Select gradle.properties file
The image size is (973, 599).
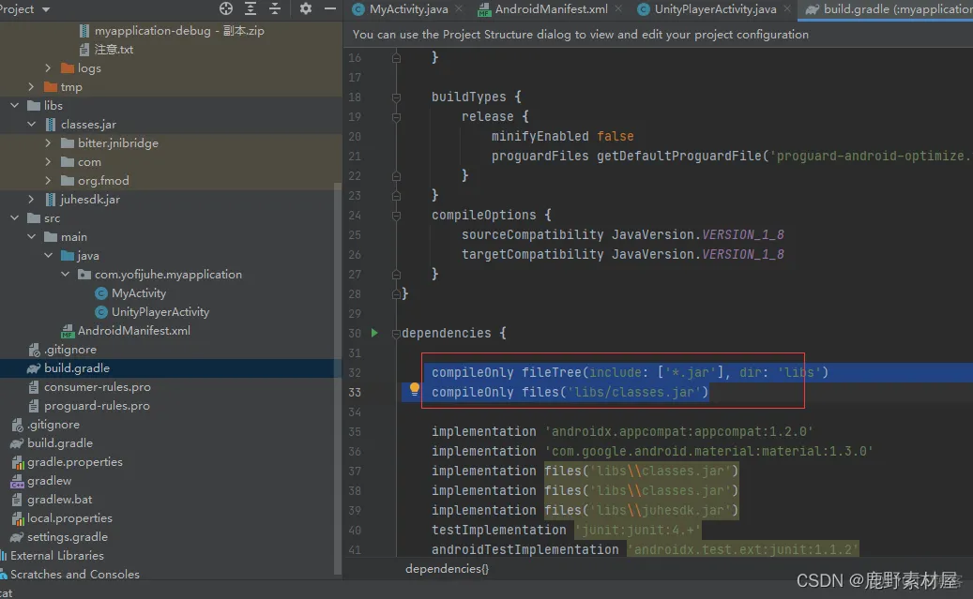(x=67, y=462)
